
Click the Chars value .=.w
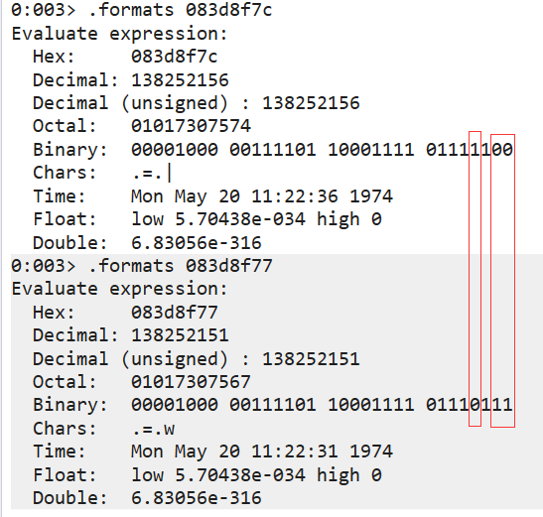[x=153, y=429]
